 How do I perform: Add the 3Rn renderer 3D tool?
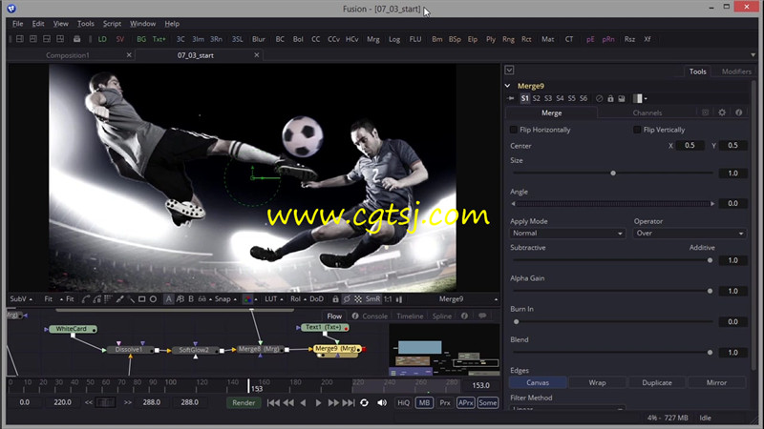pyautogui.click(x=216, y=39)
